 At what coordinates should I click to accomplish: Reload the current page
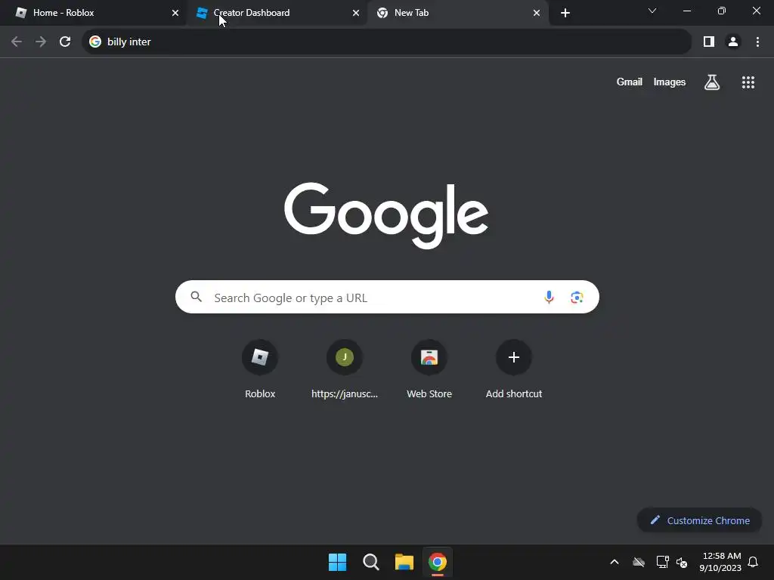[x=65, y=42]
